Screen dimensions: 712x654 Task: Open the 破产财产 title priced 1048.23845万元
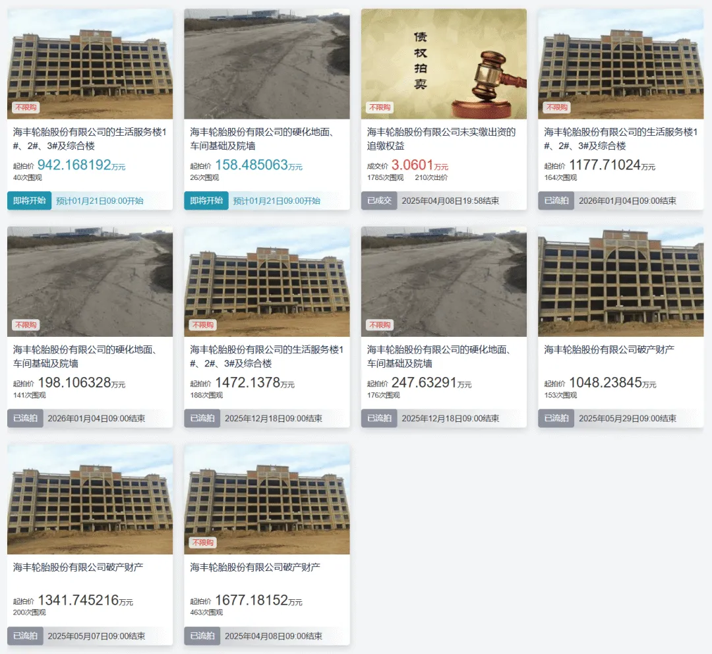[609, 349]
